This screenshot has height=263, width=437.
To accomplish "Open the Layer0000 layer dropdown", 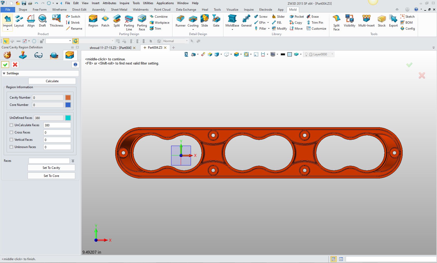I will 332,54.
